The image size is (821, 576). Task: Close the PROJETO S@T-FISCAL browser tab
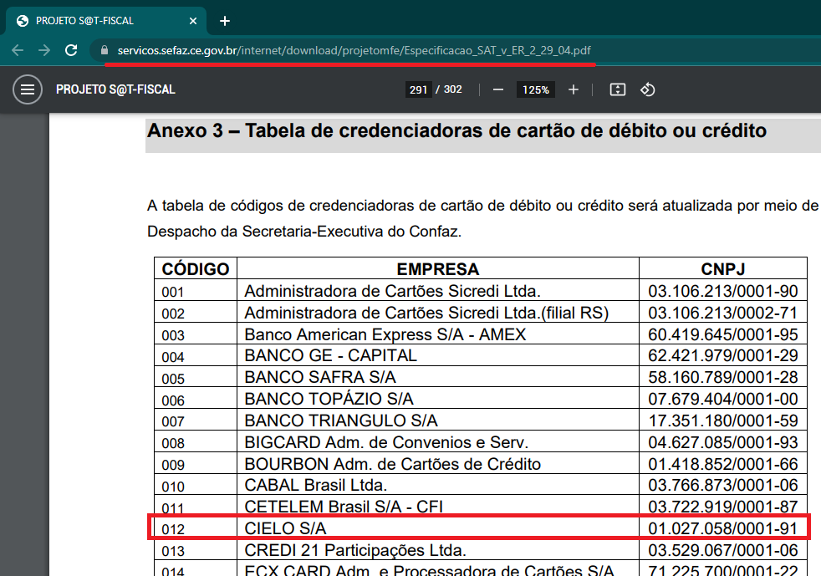(192, 21)
